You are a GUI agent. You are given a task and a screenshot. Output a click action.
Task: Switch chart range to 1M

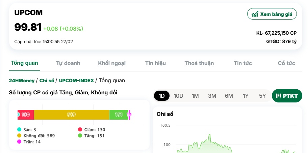pyautogui.click(x=195, y=96)
